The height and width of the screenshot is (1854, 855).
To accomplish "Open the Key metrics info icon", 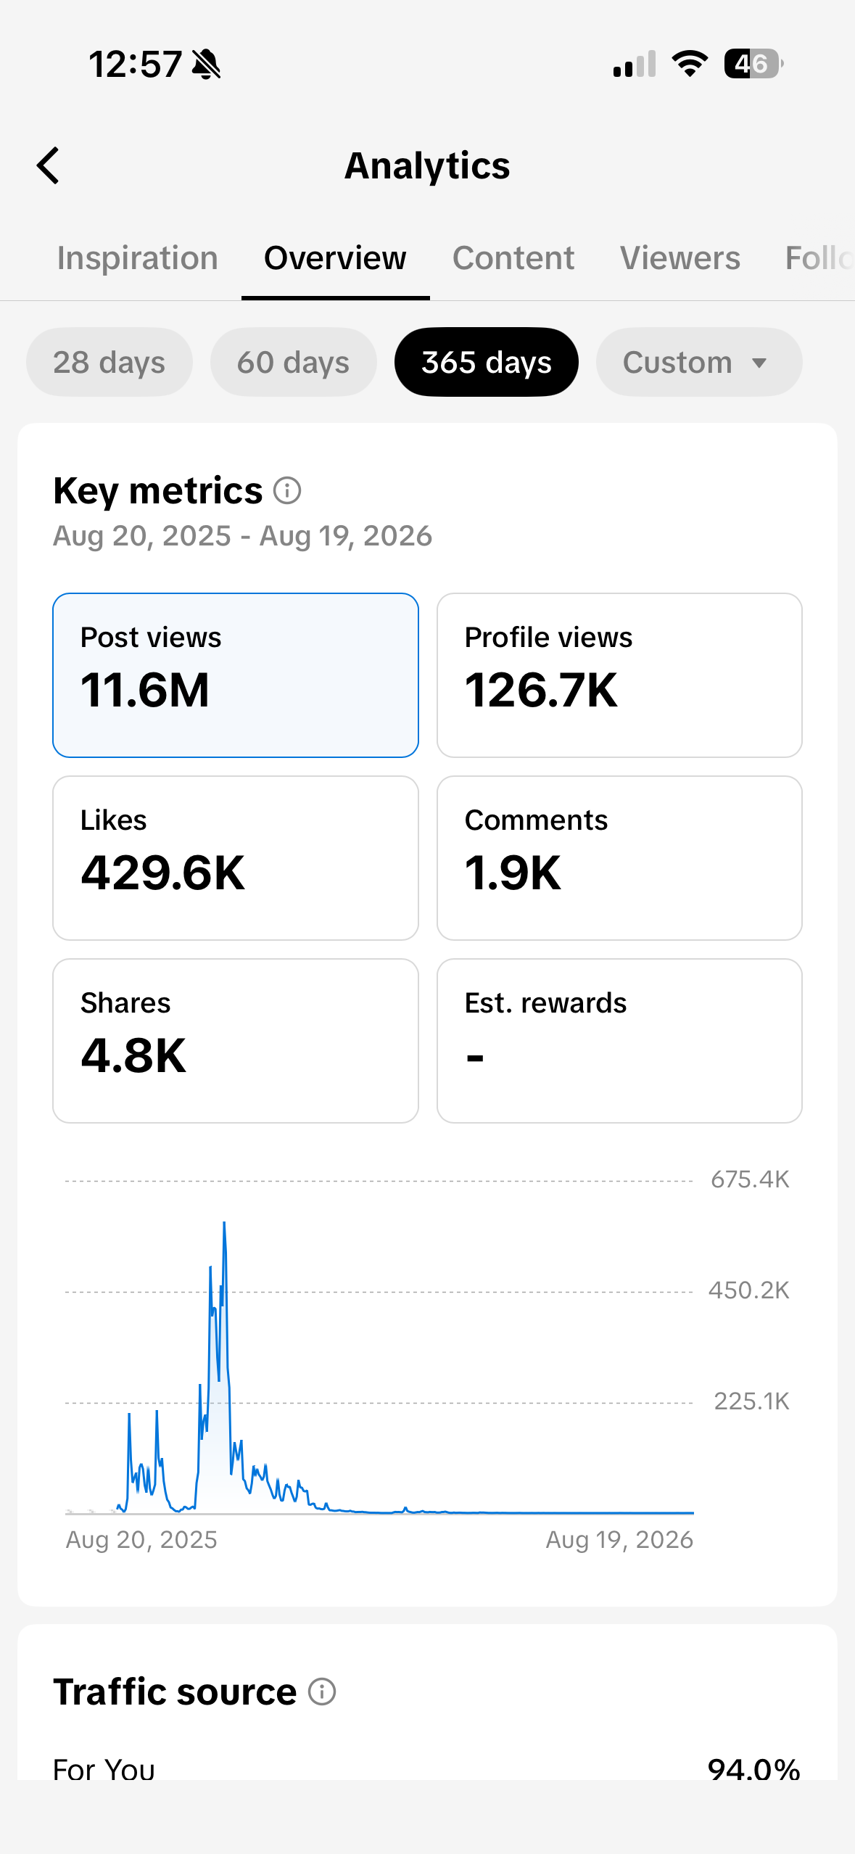I will coord(287,491).
